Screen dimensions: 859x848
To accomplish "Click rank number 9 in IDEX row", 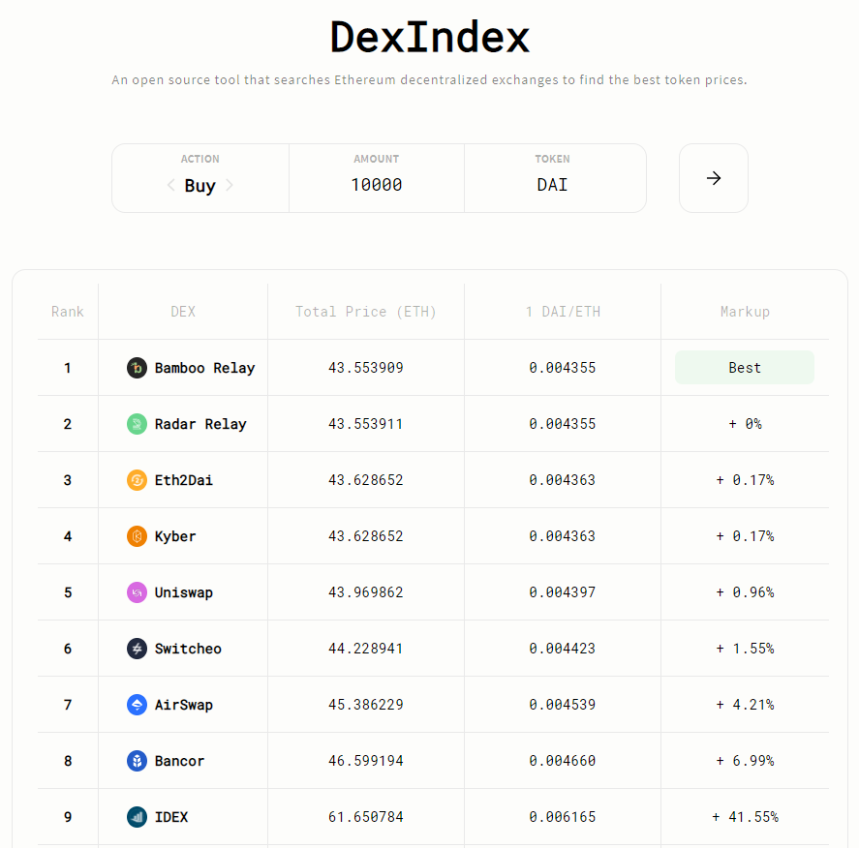I will tap(68, 817).
